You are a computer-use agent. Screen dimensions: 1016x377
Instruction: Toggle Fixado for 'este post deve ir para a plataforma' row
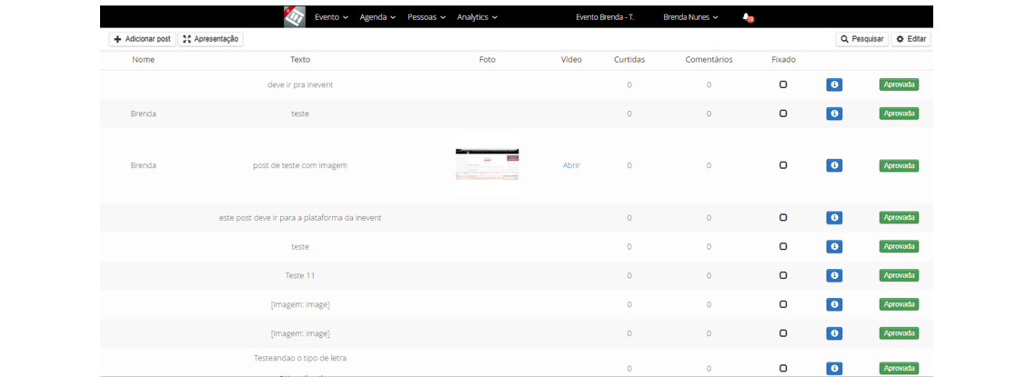pyautogui.click(x=783, y=218)
